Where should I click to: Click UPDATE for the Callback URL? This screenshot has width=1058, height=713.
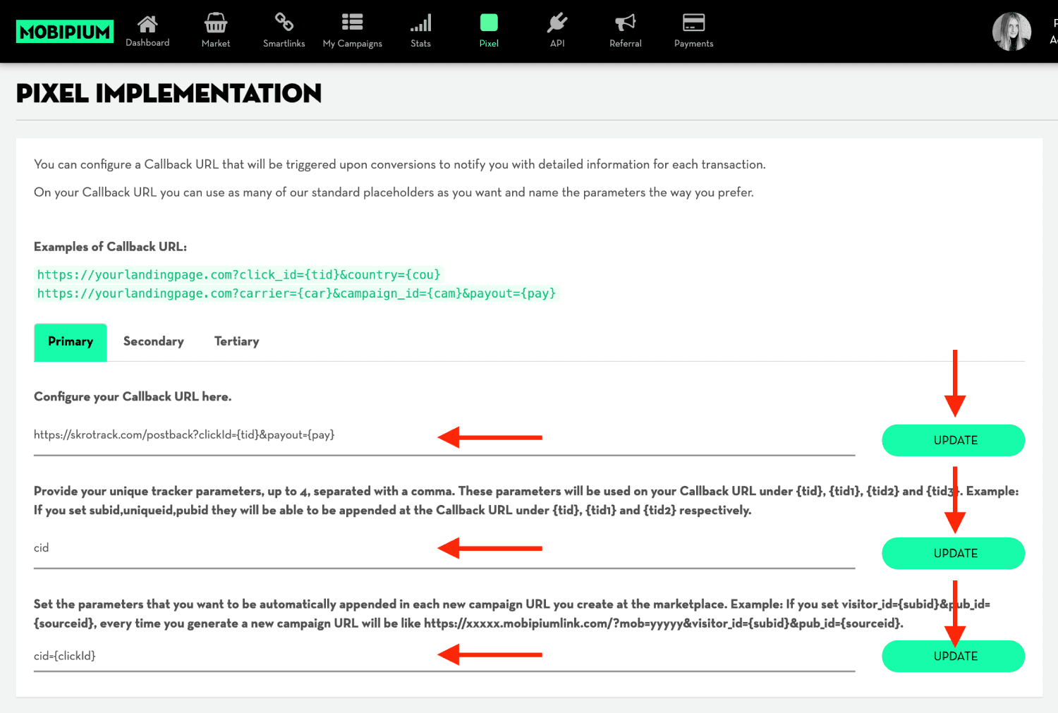click(x=954, y=440)
